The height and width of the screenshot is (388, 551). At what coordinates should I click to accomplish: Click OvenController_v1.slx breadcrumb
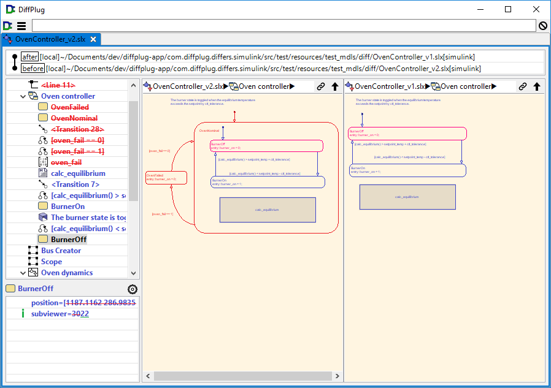point(390,86)
